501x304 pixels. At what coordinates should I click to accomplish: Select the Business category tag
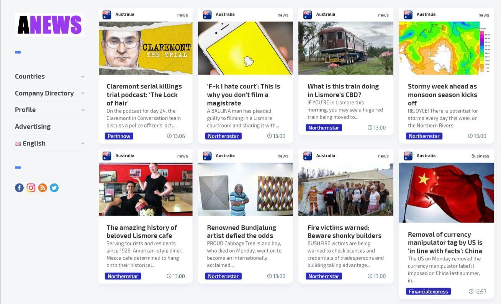pos(480,156)
